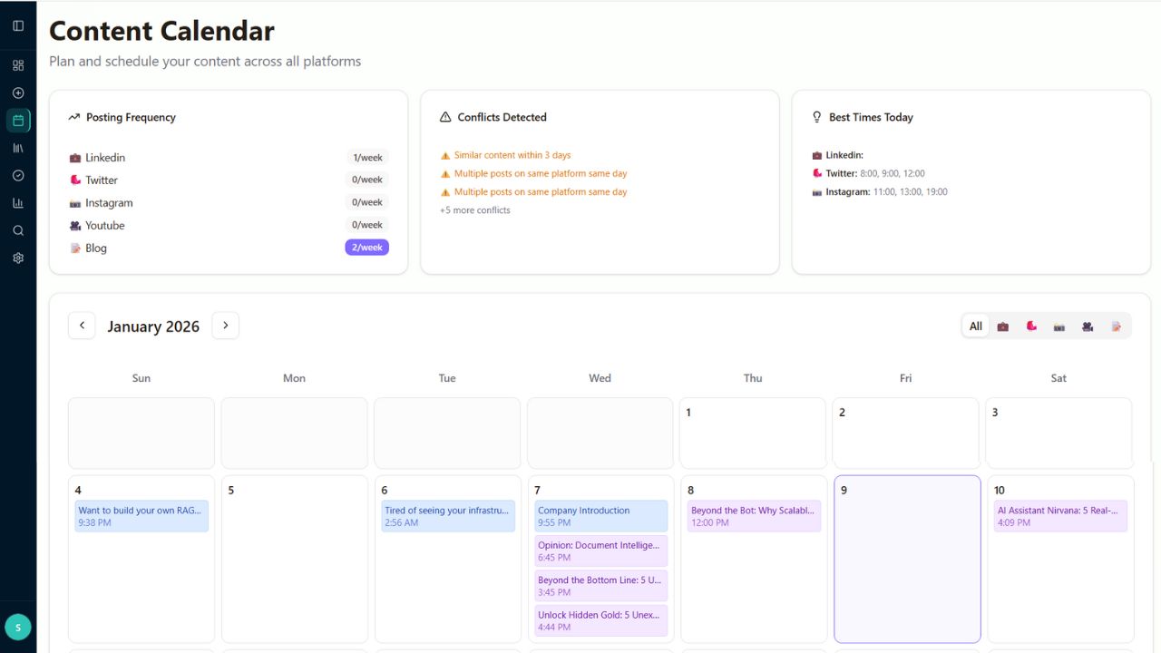This screenshot has width=1161, height=653.
Task: Open the checkmark circle approvals icon
Action: tap(18, 175)
